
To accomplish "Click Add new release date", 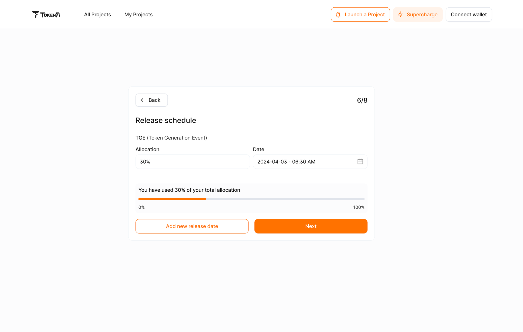I will click(192, 226).
